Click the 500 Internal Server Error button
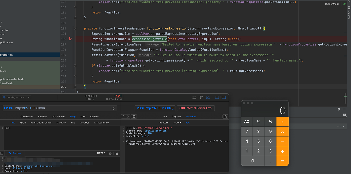This screenshot has width=351, height=174. (196, 108)
